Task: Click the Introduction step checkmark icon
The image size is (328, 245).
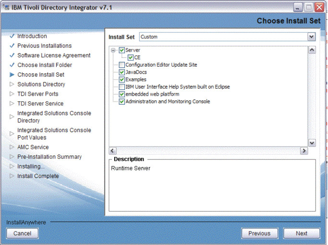Action: click(12, 36)
